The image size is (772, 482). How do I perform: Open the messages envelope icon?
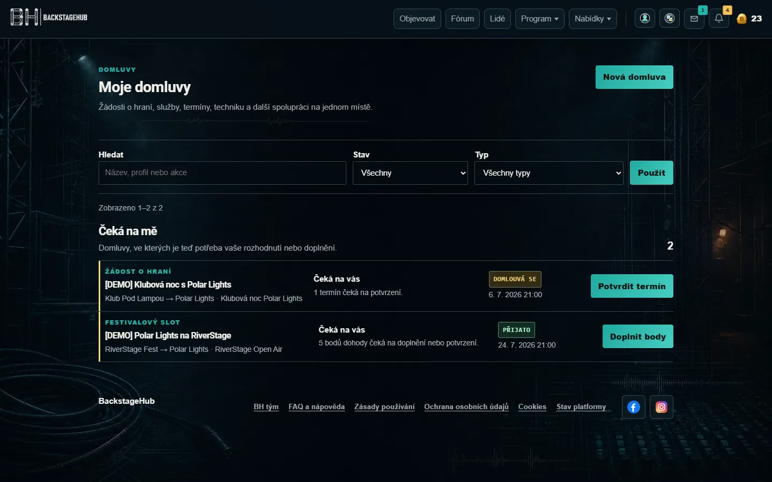[x=694, y=18]
